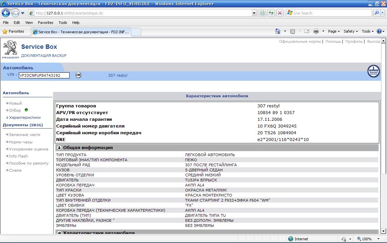
Task: Open Профиль link
Action: coord(354,41)
